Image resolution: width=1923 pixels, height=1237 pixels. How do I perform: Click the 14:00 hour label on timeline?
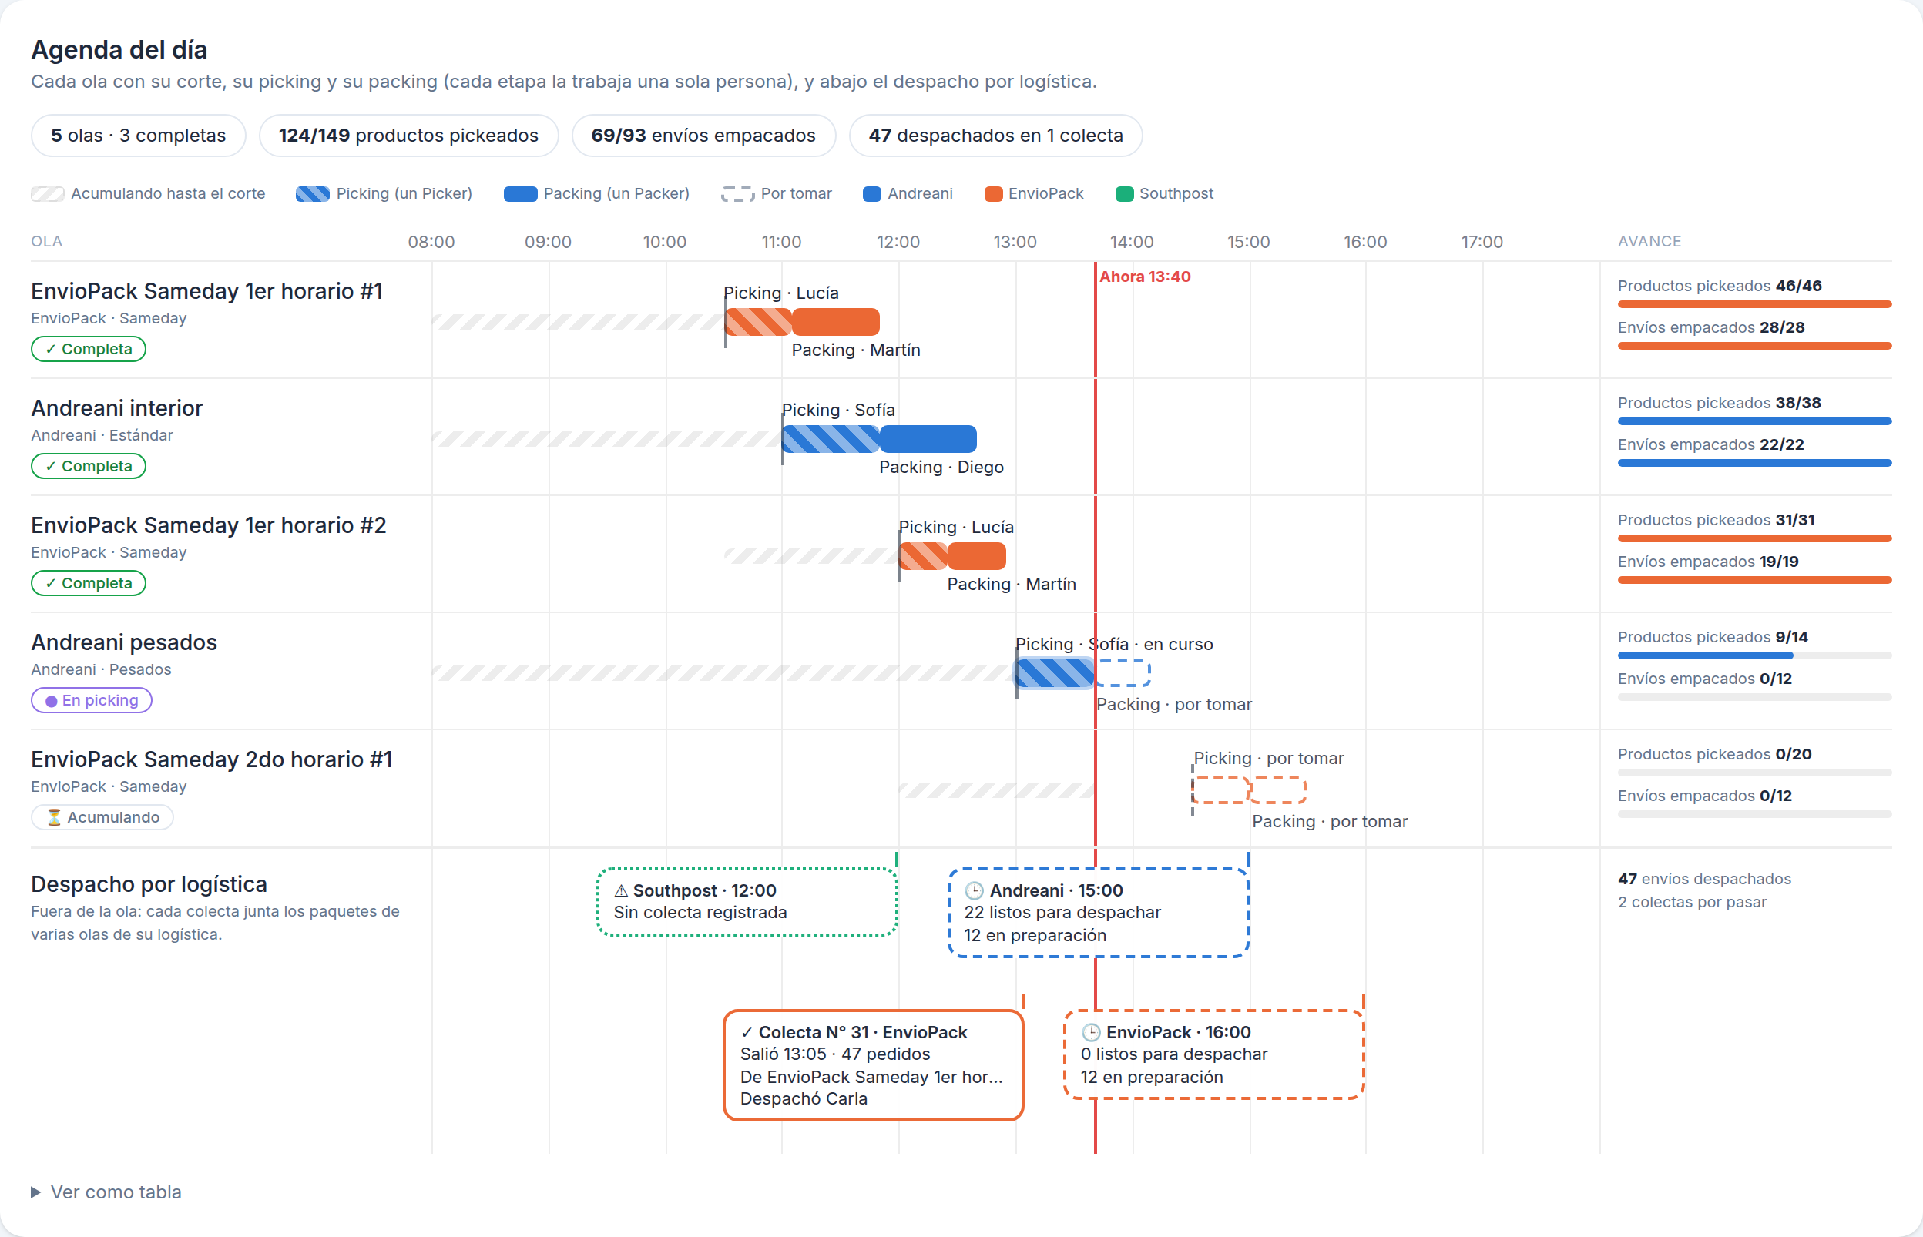pos(1132,242)
